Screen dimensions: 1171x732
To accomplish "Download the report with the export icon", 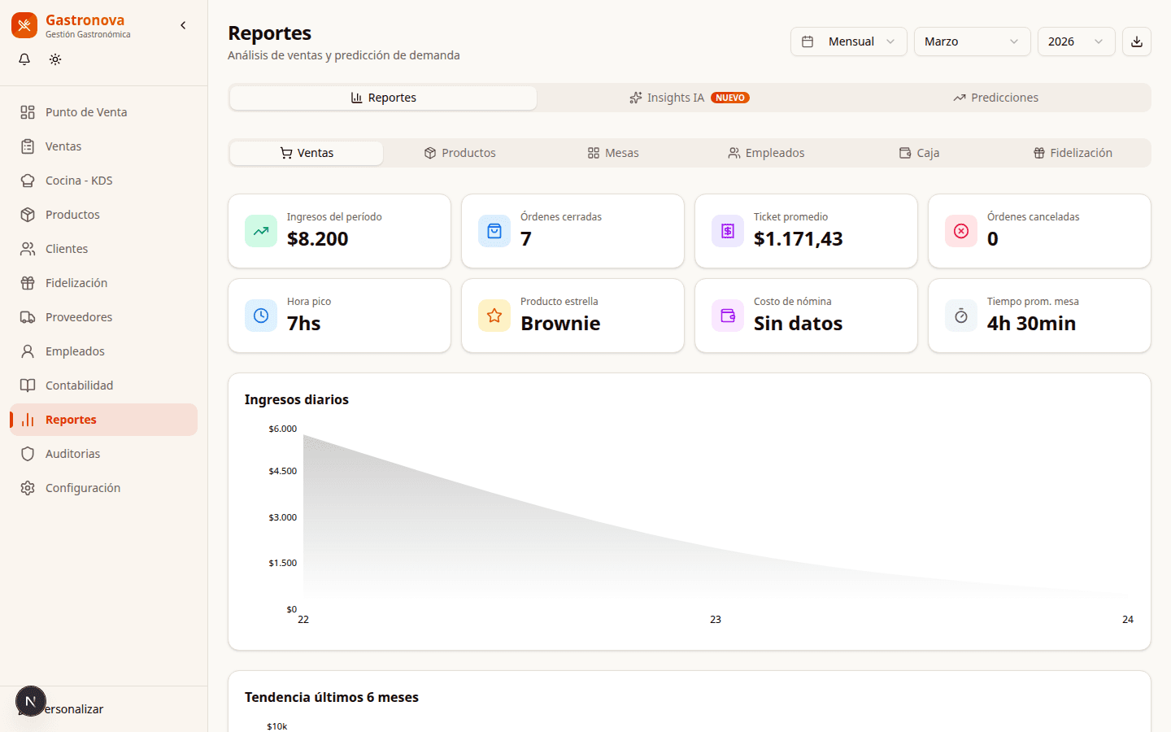I will (x=1136, y=41).
